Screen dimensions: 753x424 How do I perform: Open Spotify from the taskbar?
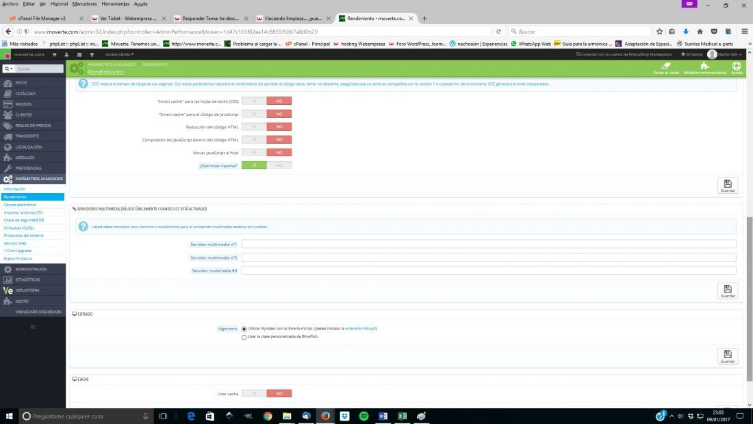pos(363,416)
